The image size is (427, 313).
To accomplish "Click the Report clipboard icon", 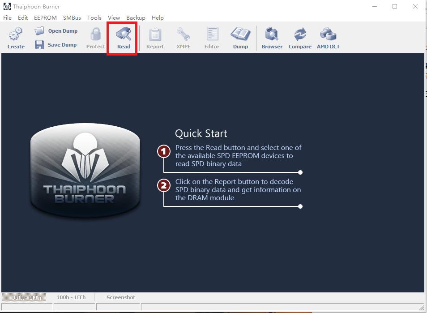I will tap(155, 34).
